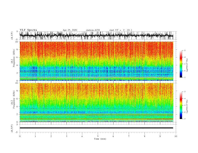Click the time axis tick label '3'
This screenshot has height=153, width=198.
pos(66,136)
